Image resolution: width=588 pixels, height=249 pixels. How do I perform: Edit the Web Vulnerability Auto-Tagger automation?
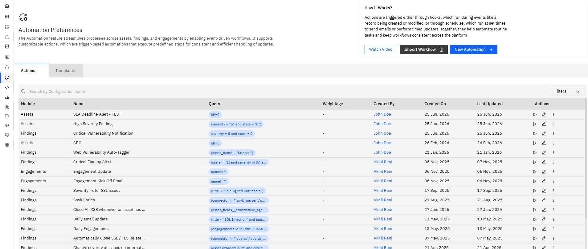coord(544,153)
